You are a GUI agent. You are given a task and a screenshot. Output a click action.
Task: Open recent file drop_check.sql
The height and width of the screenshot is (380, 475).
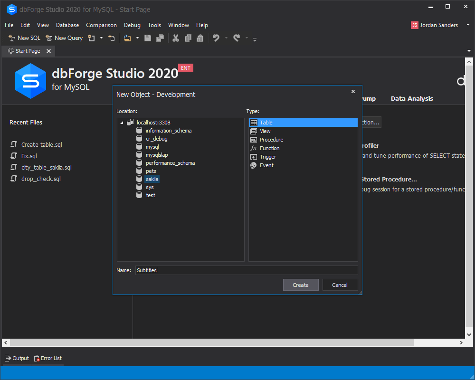click(41, 179)
